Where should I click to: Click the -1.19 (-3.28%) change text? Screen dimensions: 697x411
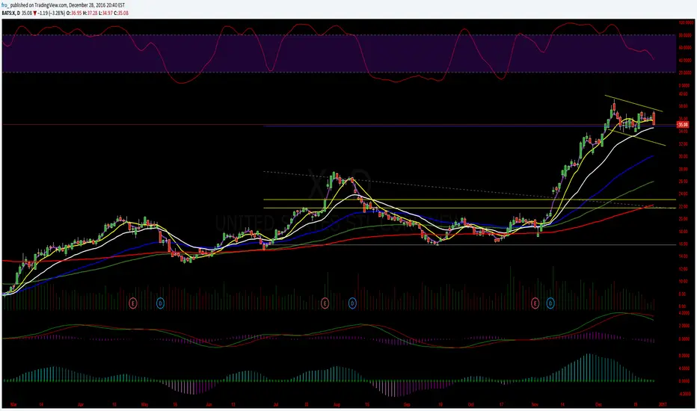[52, 13]
